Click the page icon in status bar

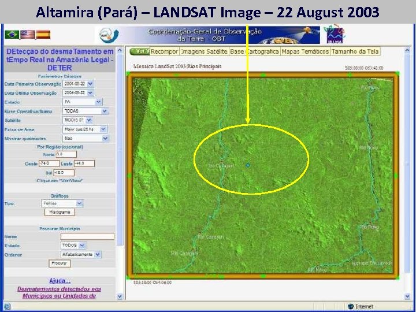[x=7, y=306]
